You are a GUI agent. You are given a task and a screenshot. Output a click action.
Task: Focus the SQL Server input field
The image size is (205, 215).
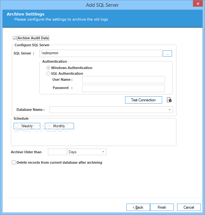click(x=101, y=53)
